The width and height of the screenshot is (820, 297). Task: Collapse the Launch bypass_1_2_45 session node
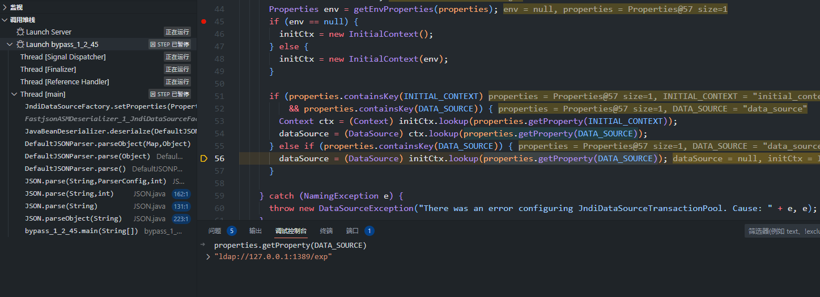click(x=10, y=45)
